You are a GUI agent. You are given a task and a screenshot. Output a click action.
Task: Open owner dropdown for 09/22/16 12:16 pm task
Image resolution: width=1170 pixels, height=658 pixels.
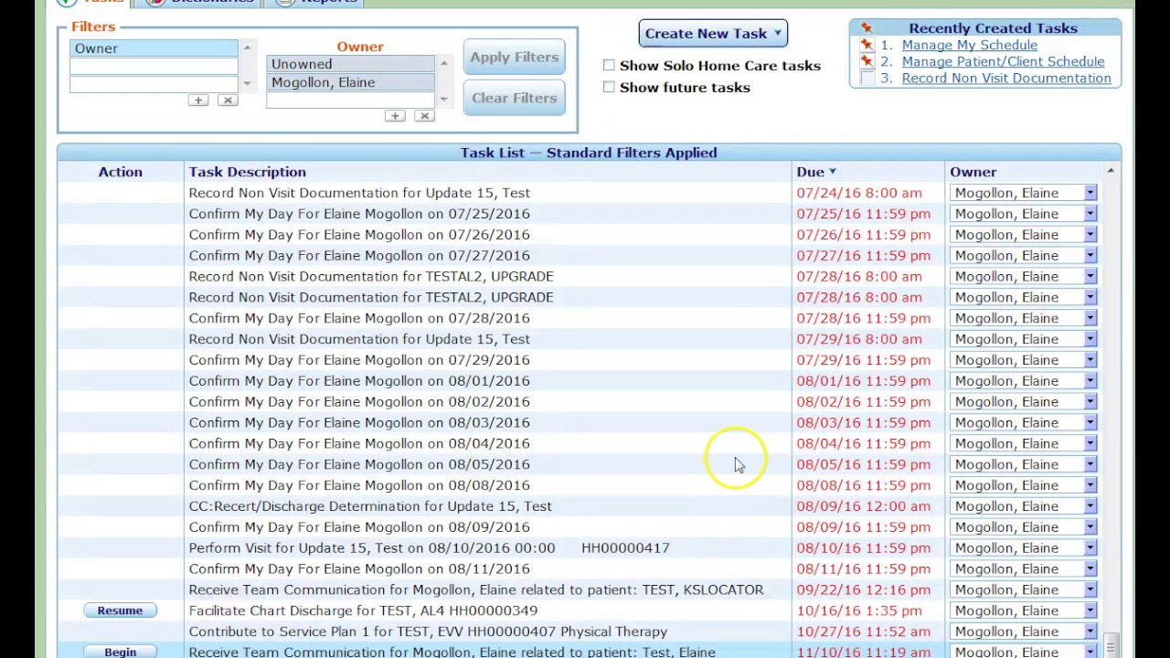[1090, 590]
